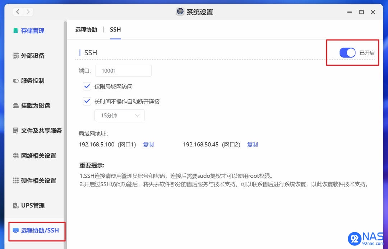This screenshot has width=388, height=249.
Task: Click the 重要提示 heading
Action: (x=92, y=165)
